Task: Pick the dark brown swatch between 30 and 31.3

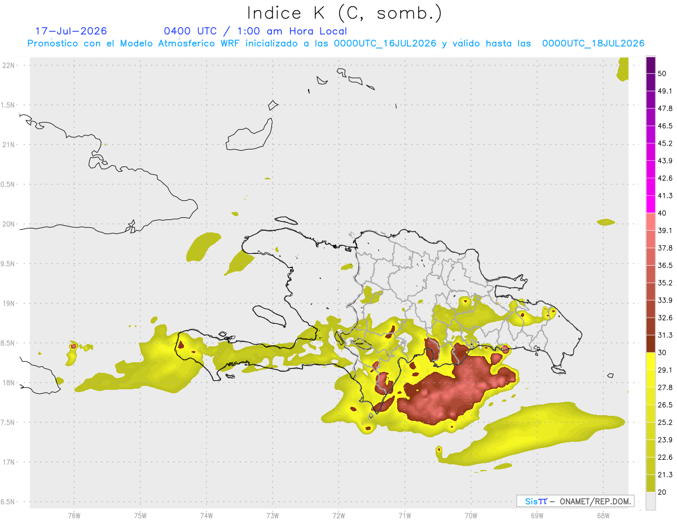Action: pos(650,344)
